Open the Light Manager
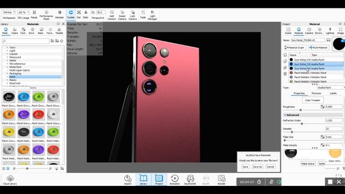Viewport: 345px width, 194px height. pyautogui.click(x=153, y=15)
